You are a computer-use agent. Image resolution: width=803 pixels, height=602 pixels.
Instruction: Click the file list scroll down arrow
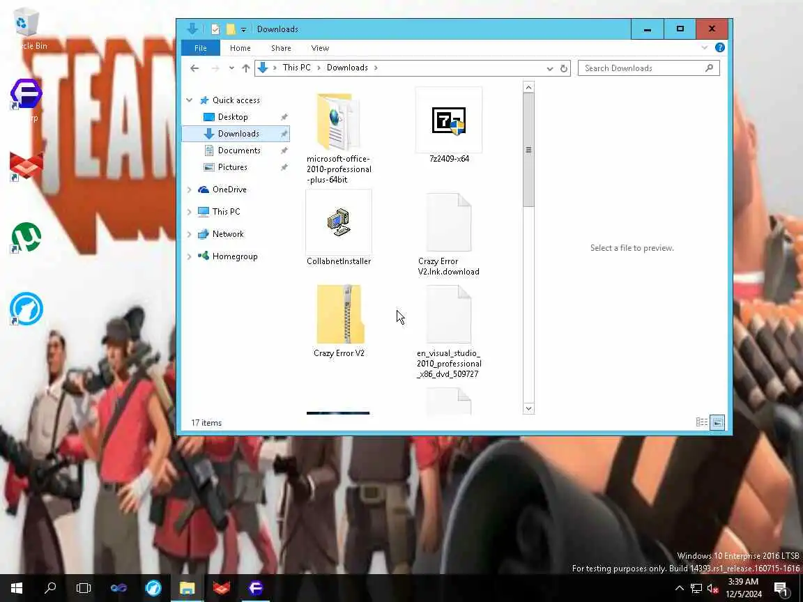528,408
